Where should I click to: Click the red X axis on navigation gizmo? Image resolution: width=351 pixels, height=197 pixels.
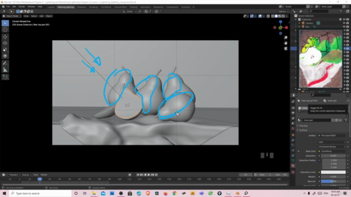pyautogui.click(x=286, y=28)
